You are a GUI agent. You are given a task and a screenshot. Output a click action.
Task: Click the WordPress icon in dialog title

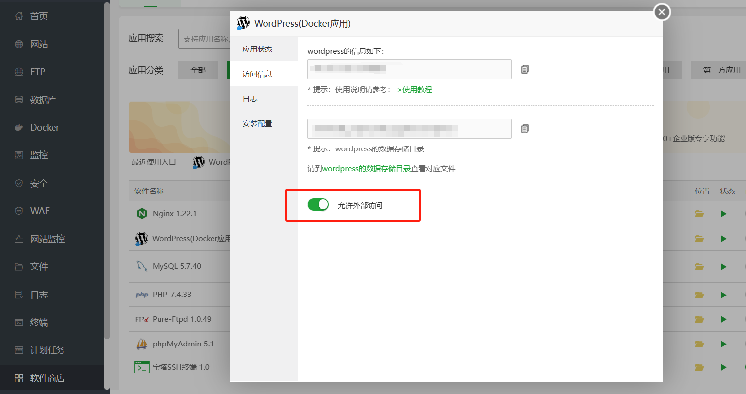243,23
